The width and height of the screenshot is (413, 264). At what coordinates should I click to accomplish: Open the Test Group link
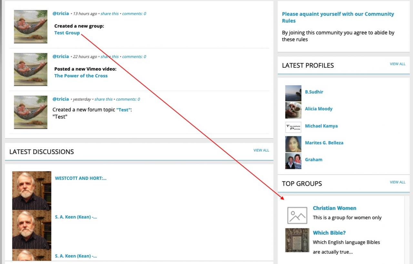67,33
